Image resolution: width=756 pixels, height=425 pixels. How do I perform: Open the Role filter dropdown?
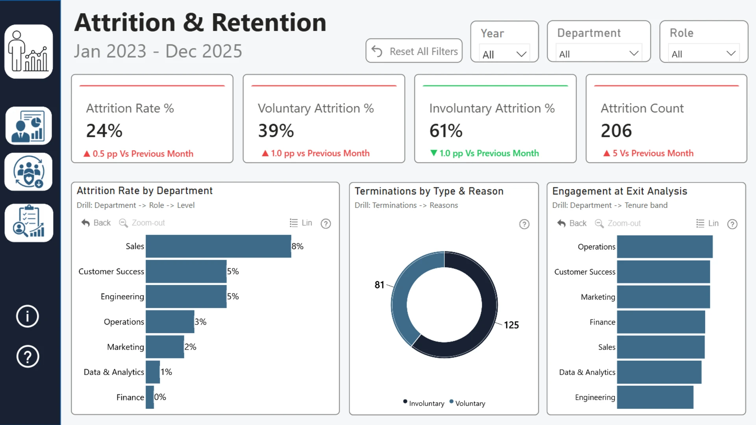coord(704,54)
